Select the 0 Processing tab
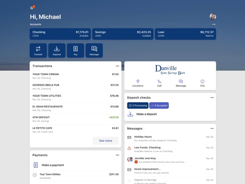This screenshot has width=245, height=184. (x=138, y=105)
